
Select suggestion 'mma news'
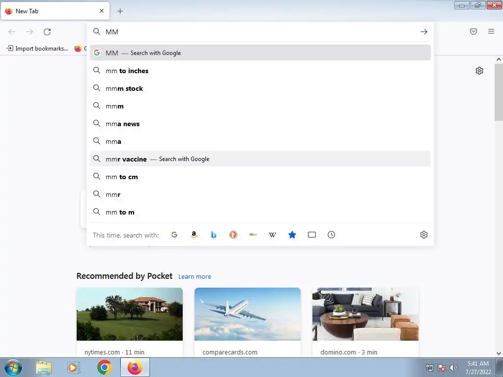point(260,124)
